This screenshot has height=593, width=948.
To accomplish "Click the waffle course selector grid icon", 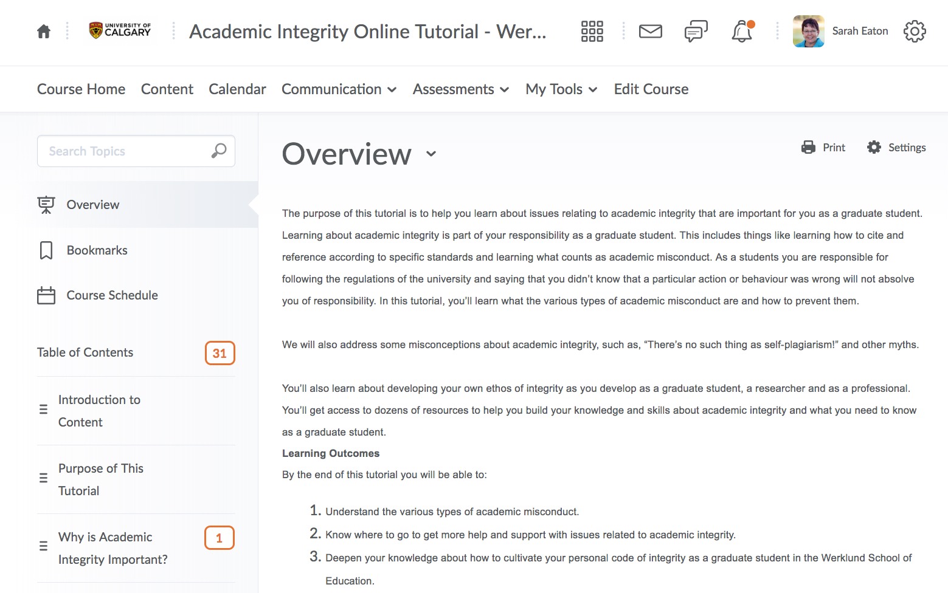I will (591, 30).
